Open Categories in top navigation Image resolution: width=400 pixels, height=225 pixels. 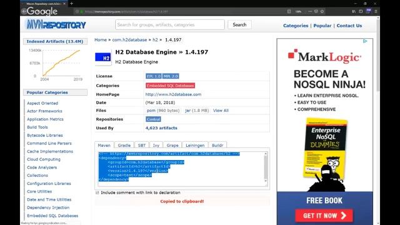tap(296, 26)
